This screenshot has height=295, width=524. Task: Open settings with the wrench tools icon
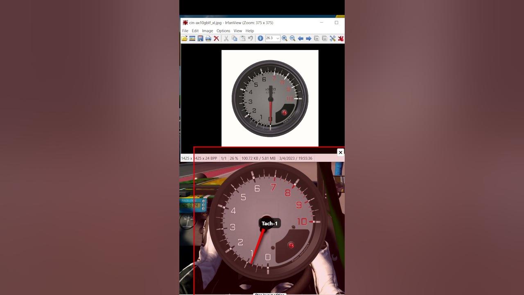pyautogui.click(x=332, y=39)
